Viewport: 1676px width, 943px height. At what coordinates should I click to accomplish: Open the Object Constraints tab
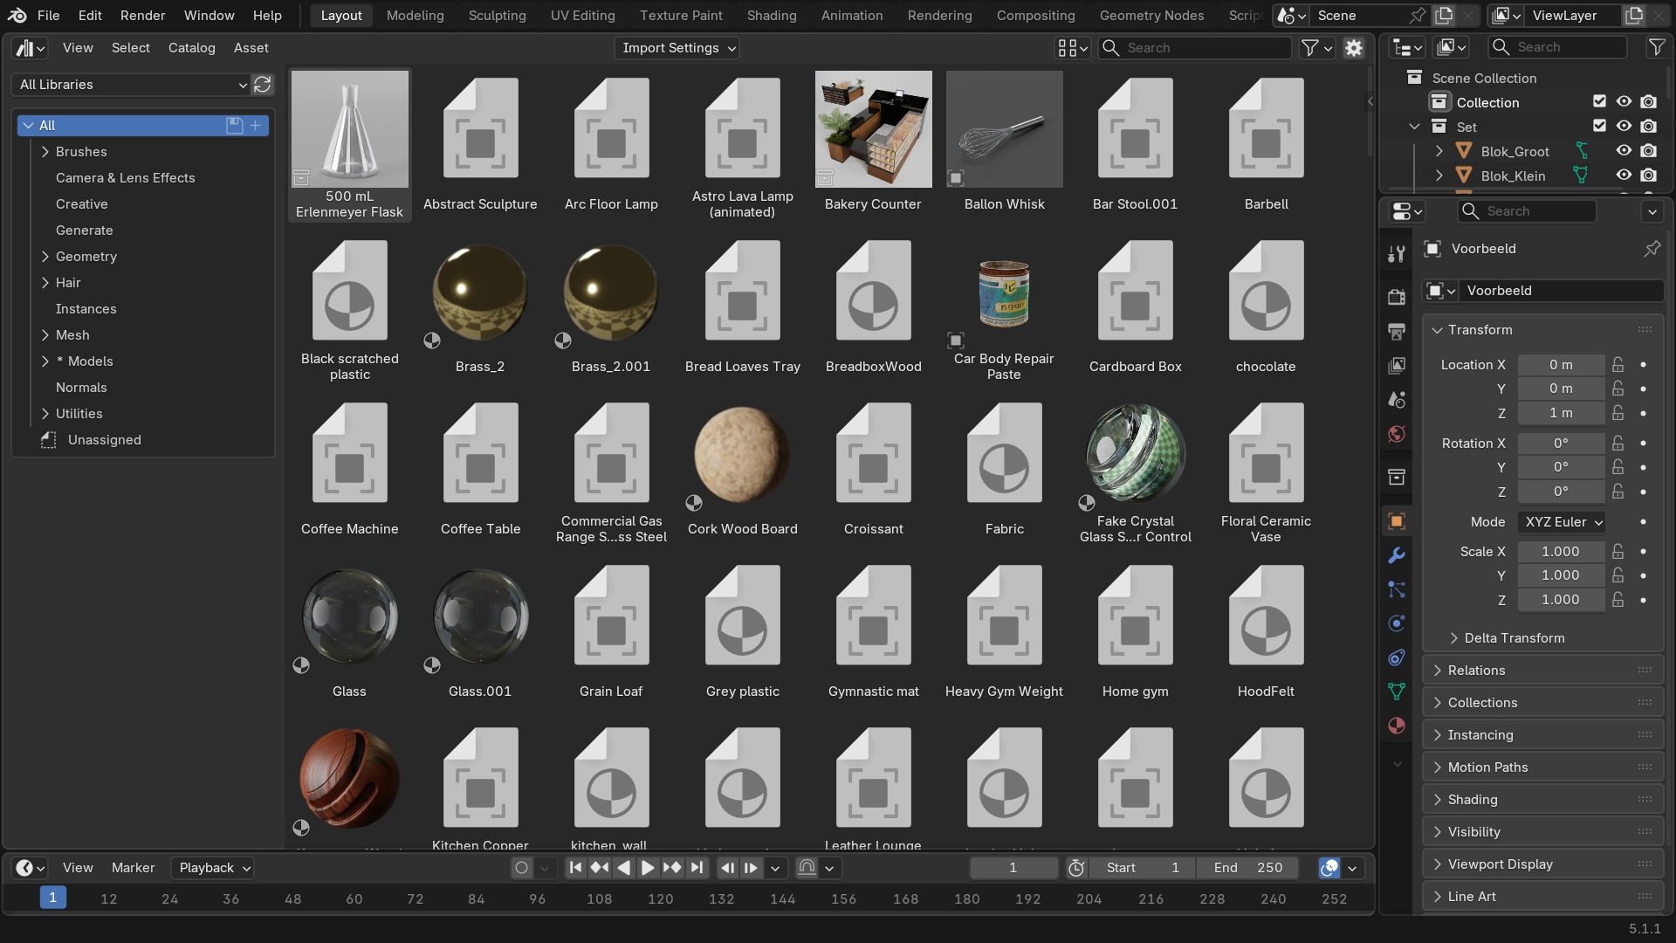click(1397, 657)
